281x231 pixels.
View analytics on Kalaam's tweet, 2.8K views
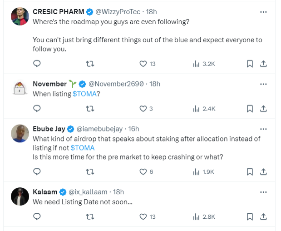tap(204, 216)
